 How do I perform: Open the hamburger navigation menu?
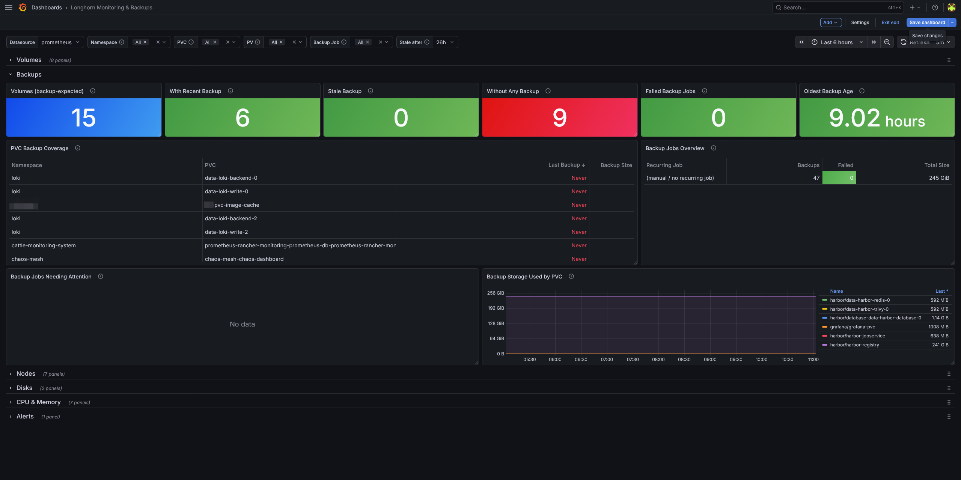(x=9, y=8)
